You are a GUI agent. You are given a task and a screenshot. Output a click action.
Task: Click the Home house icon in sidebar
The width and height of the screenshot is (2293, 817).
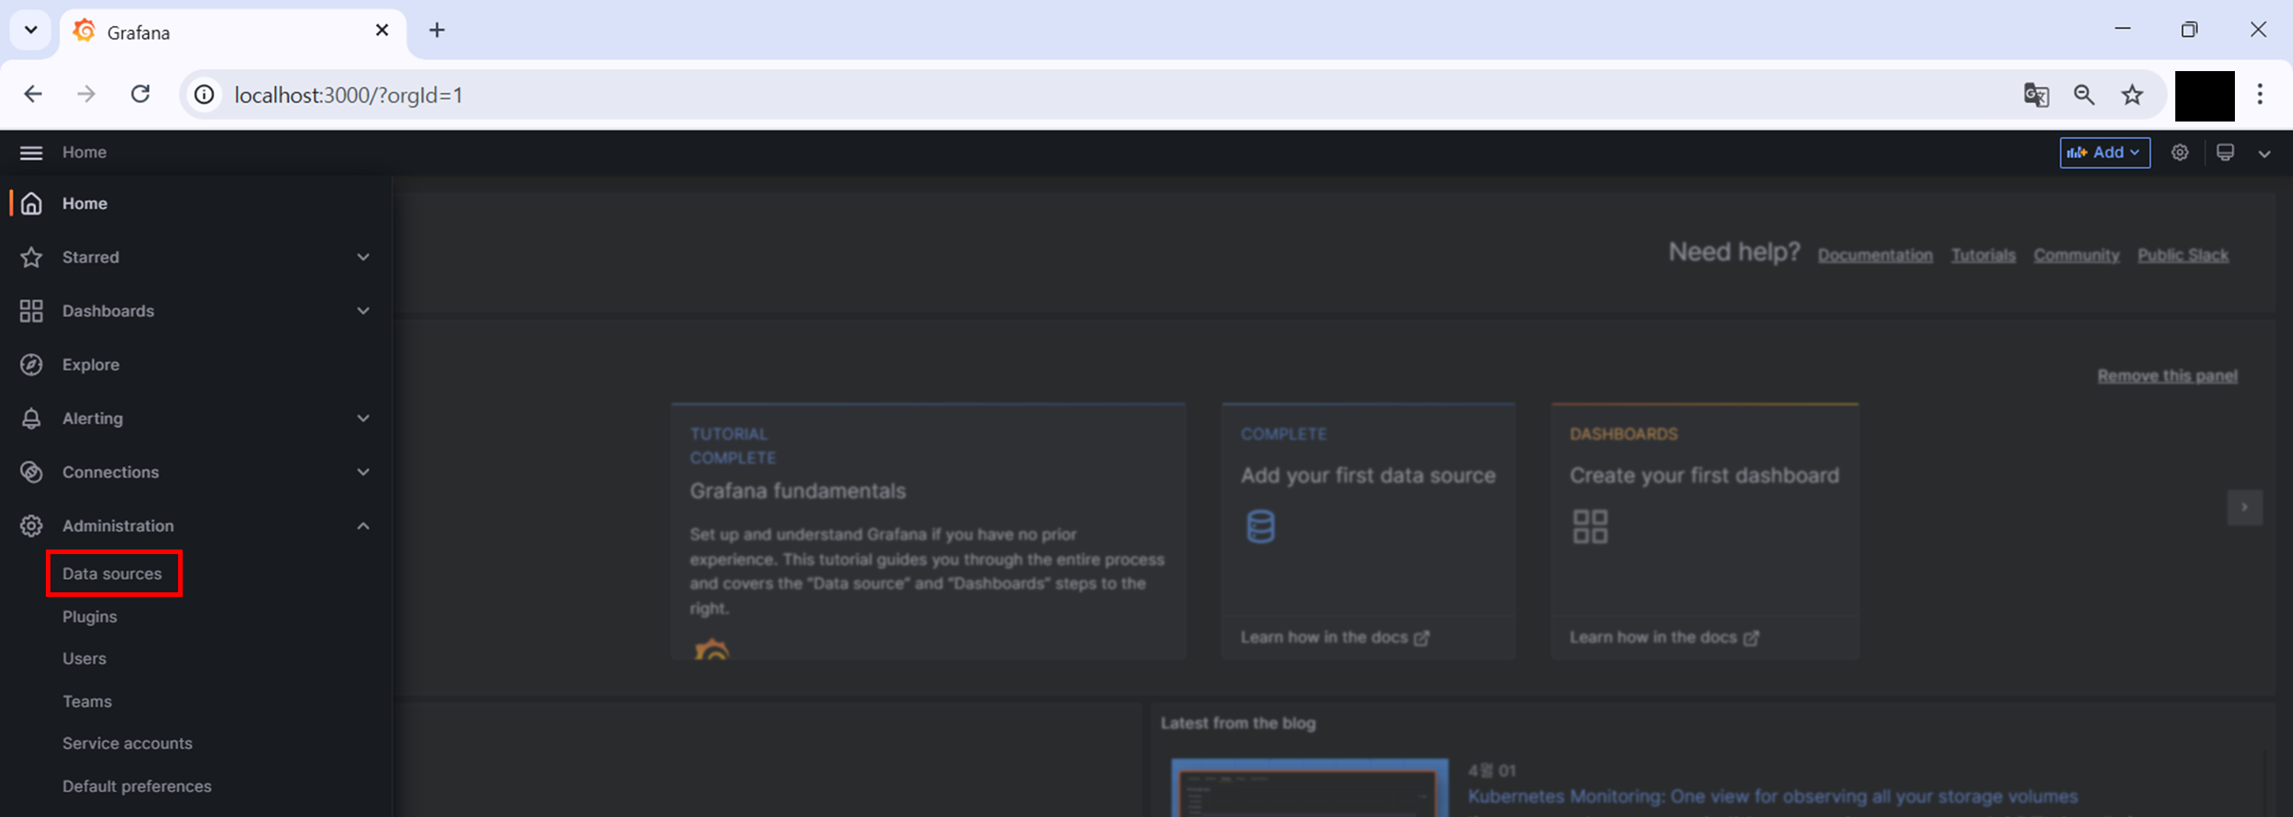pyautogui.click(x=31, y=204)
